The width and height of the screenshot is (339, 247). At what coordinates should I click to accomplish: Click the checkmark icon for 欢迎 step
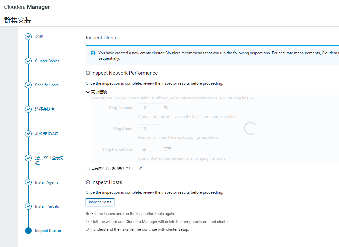tap(28, 37)
